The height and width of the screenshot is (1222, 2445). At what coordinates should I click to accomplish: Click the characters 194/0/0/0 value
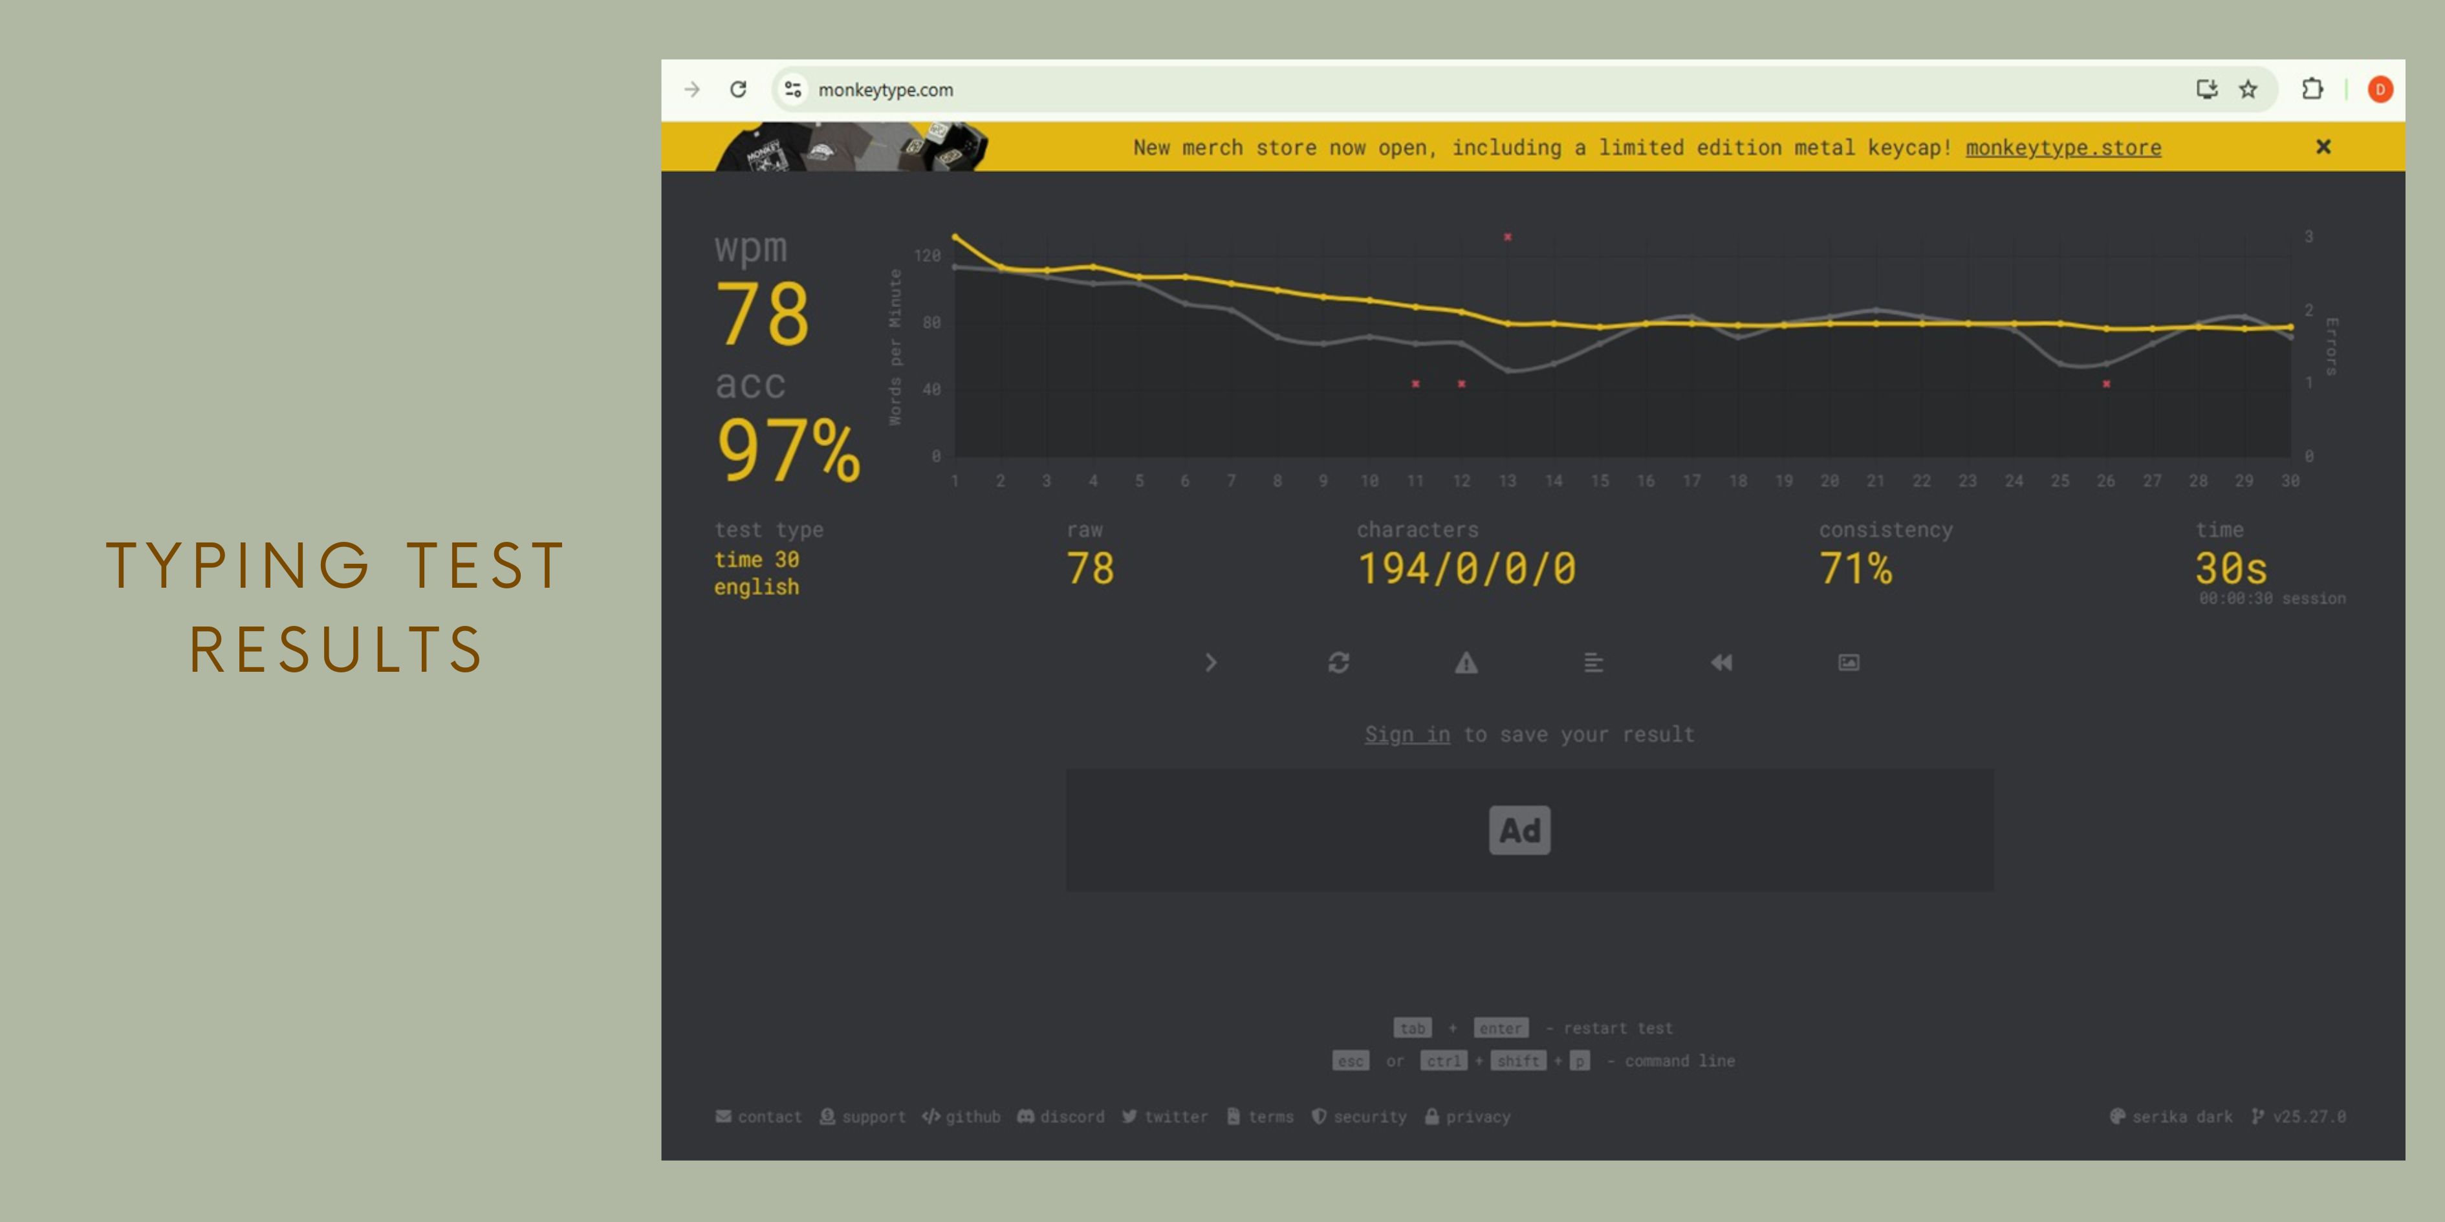(x=1466, y=568)
